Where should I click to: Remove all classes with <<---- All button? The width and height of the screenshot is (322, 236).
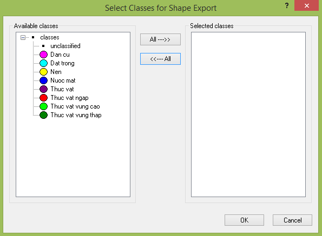(x=160, y=59)
